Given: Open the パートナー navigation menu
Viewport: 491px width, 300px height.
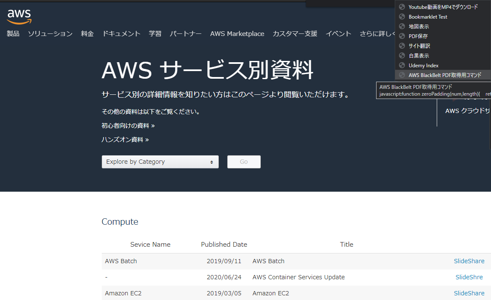Looking at the screenshot, I should (x=186, y=34).
